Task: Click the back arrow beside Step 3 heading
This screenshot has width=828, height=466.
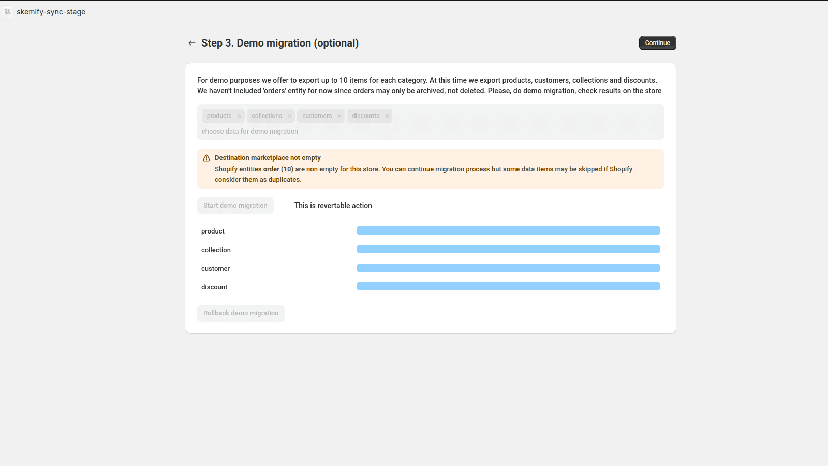Action: pyautogui.click(x=192, y=43)
